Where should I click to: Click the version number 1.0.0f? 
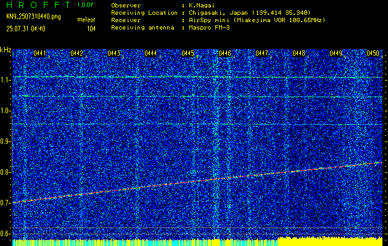pos(85,5)
